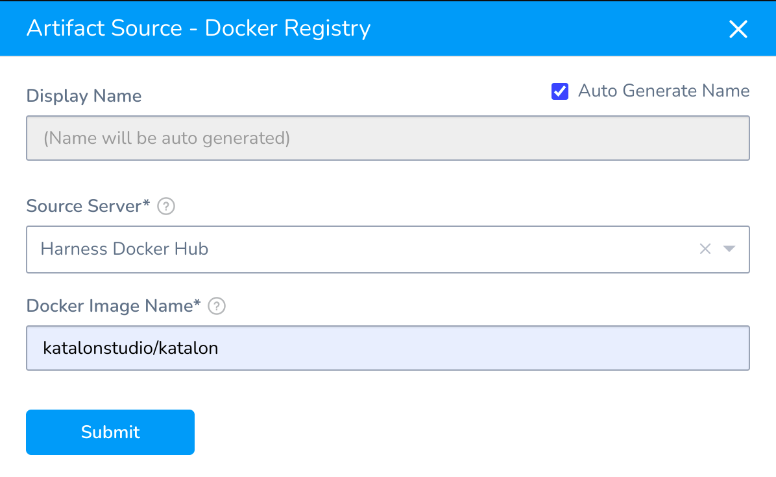Image resolution: width=776 pixels, height=477 pixels.
Task: Select the katalonstudio/katalon image name field
Action: [388, 348]
